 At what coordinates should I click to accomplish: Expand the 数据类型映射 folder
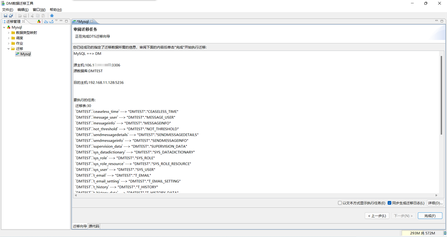click(9, 33)
